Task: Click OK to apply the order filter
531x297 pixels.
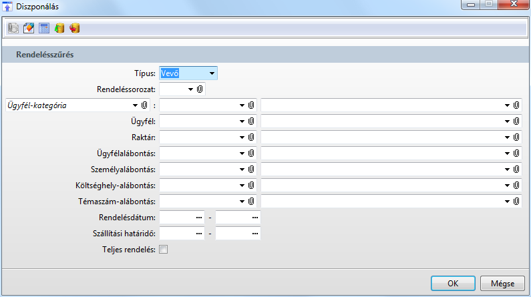Action: pyautogui.click(x=453, y=283)
